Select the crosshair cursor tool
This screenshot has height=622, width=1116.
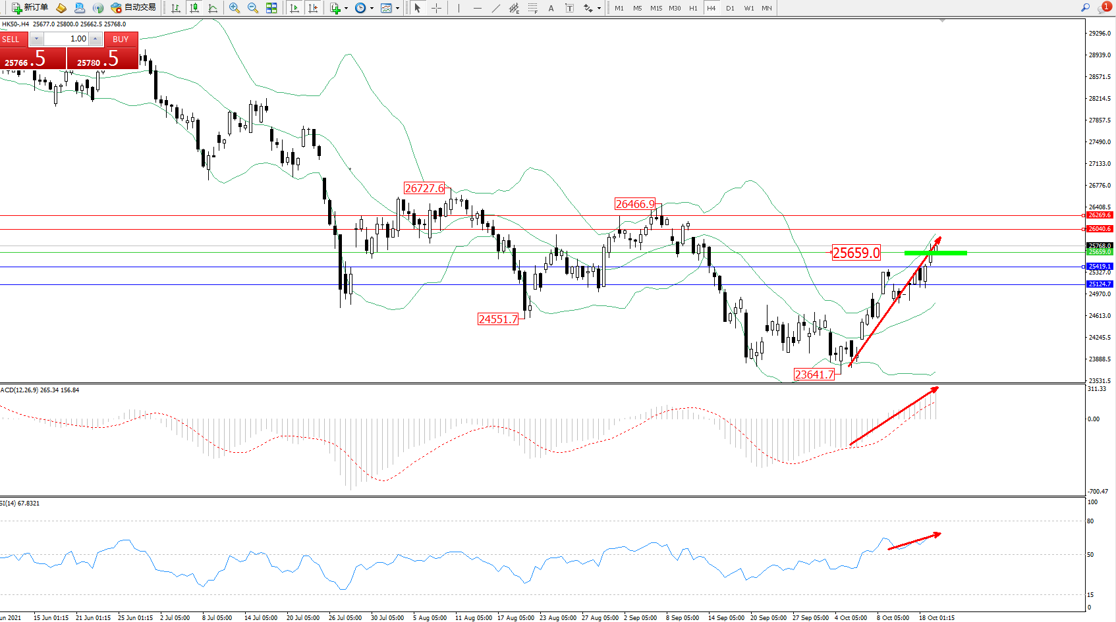(436, 8)
